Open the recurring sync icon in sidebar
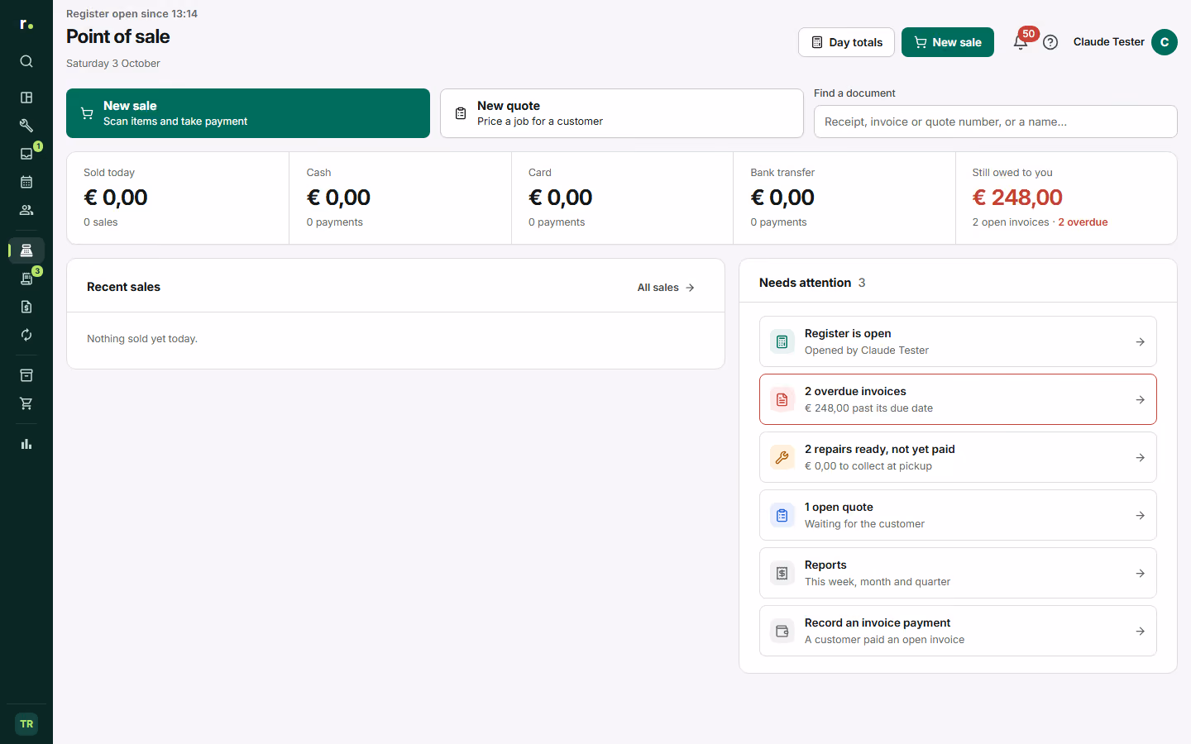1191x744 pixels. (x=26, y=335)
